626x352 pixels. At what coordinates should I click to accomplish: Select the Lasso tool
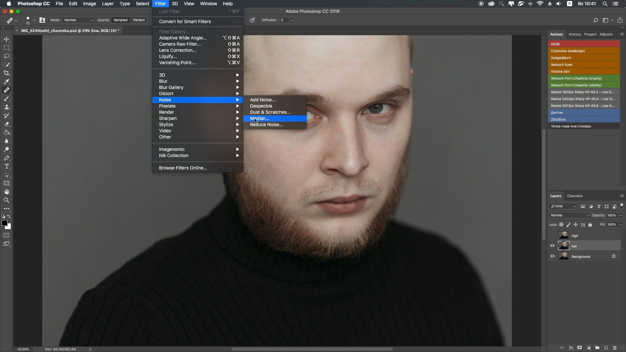7,56
